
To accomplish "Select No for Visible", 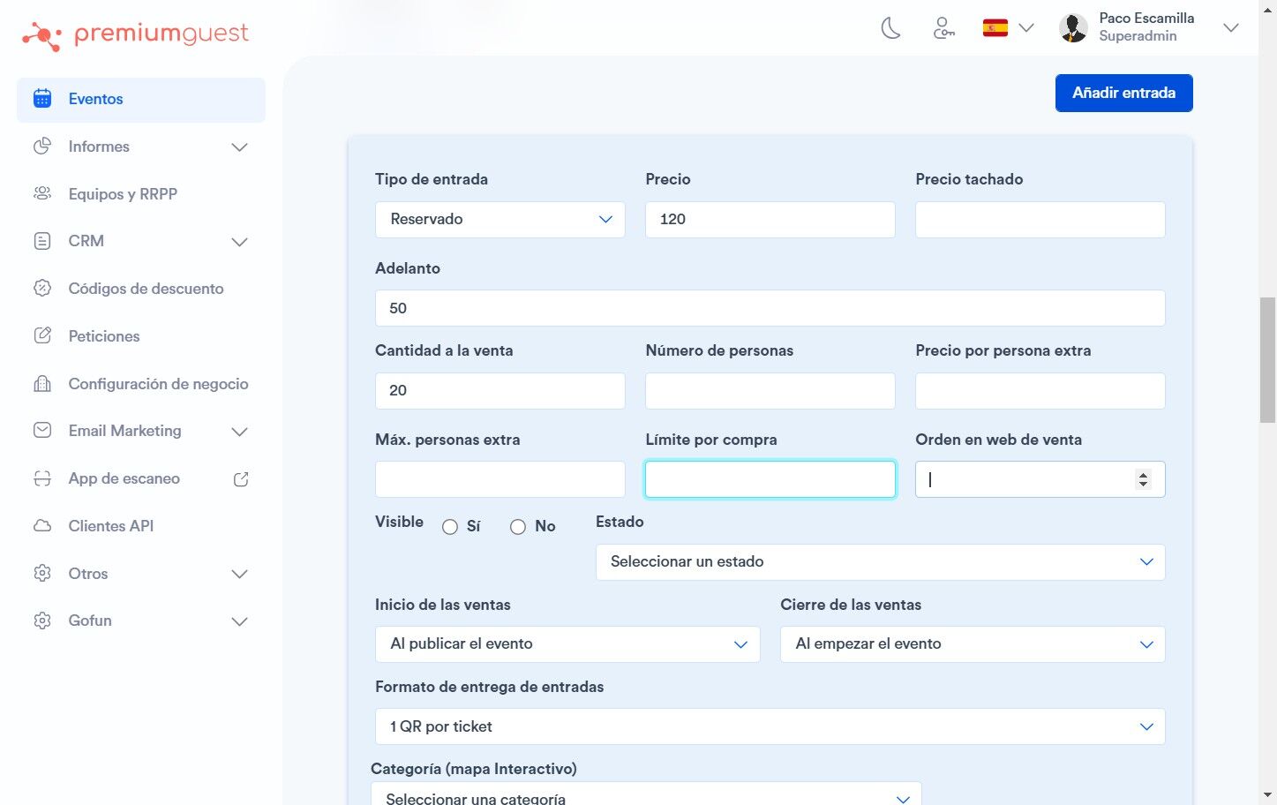I will (x=518, y=527).
